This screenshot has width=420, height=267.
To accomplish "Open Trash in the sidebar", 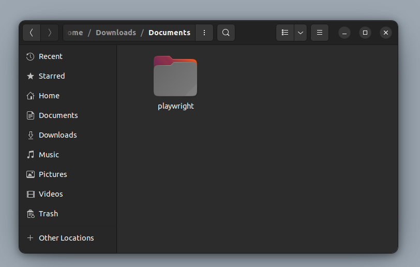I will 68,214.
